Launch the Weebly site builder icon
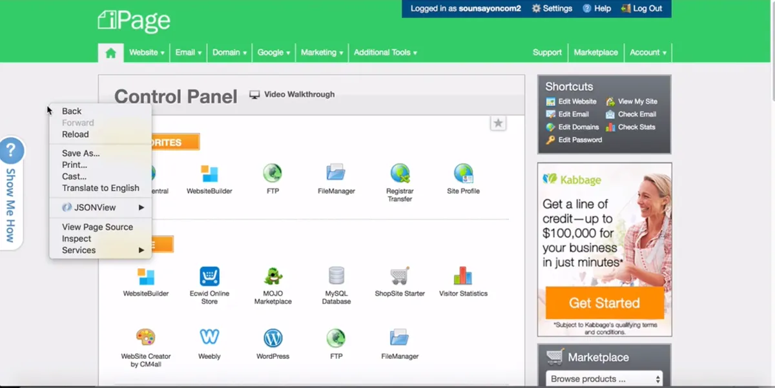The height and width of the screenshot is (388, 775). (x=209, y=338)
